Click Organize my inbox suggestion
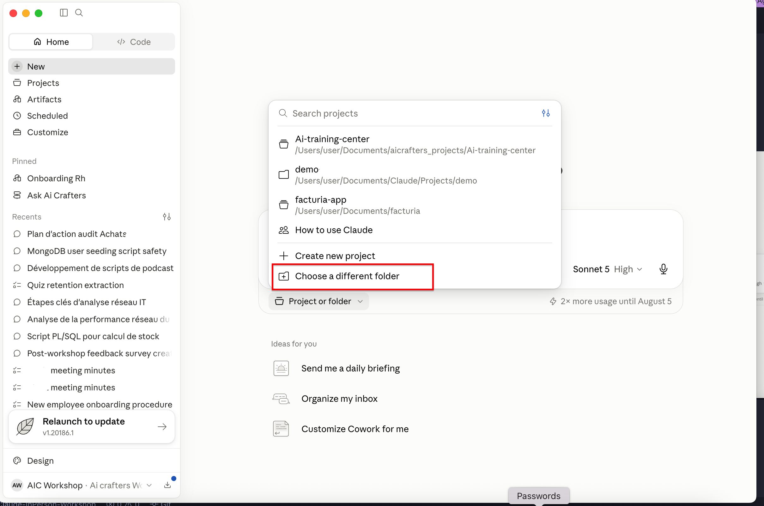Image resolution: width=764 pixels, height=506 pixels. click(x=340, y=399)
